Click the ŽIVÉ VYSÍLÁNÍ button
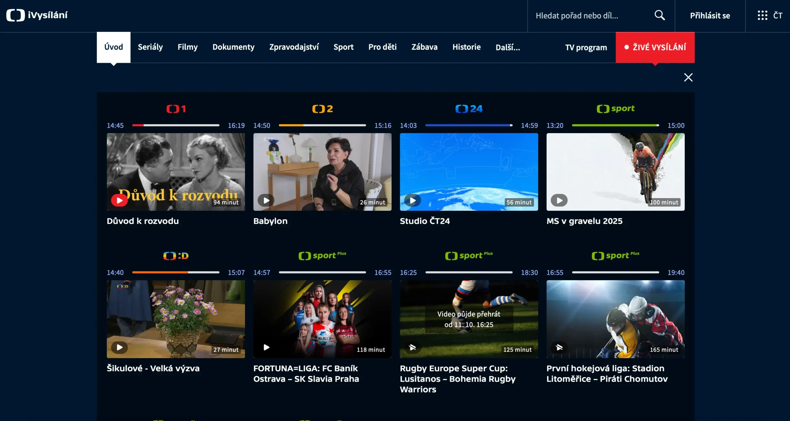Image resolution: width=790 pixels, height=421 pixels. pos(655,47)
